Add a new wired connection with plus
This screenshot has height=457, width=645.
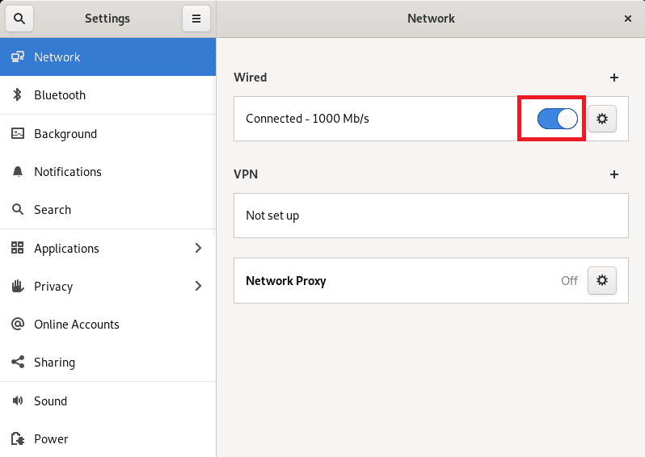tap(614, 78)
